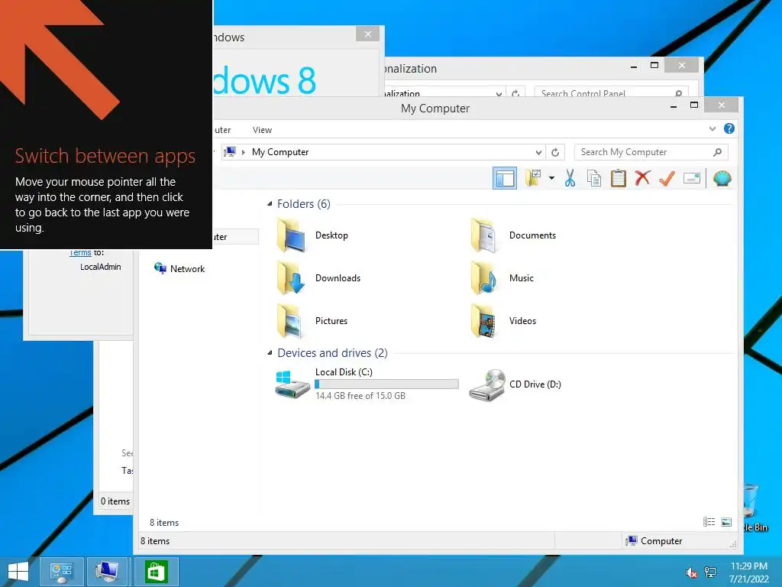Viewport: 782px width, 587px height.
Task: Click the red X Delete icon
Action: [x=642, y=177]
